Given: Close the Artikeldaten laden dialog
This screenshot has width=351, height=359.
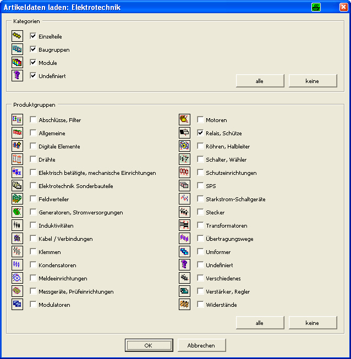Looking at the screenshot, I should [x=343, y=7].
